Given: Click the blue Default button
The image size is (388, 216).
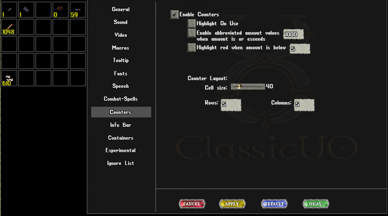Looking at the screenshot, I should 274,204.
